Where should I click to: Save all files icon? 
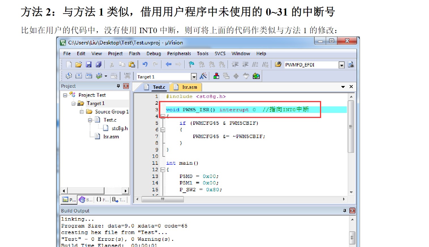(x=99, y=65)
